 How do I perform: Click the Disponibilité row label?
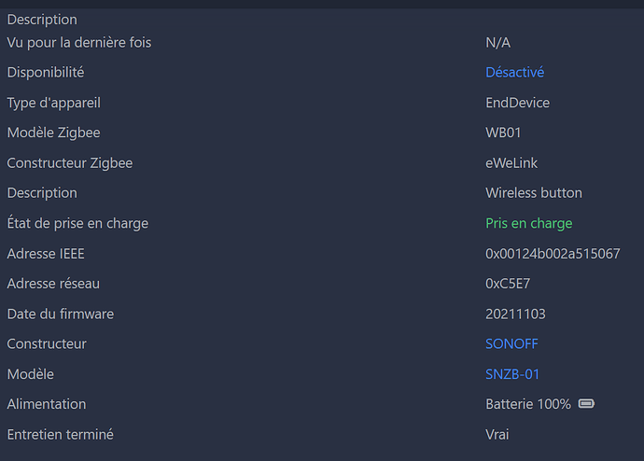tap(46, 72)
